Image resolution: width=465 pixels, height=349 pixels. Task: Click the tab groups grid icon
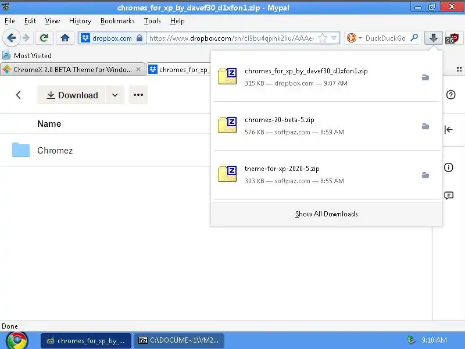click(x=459, y=69)
